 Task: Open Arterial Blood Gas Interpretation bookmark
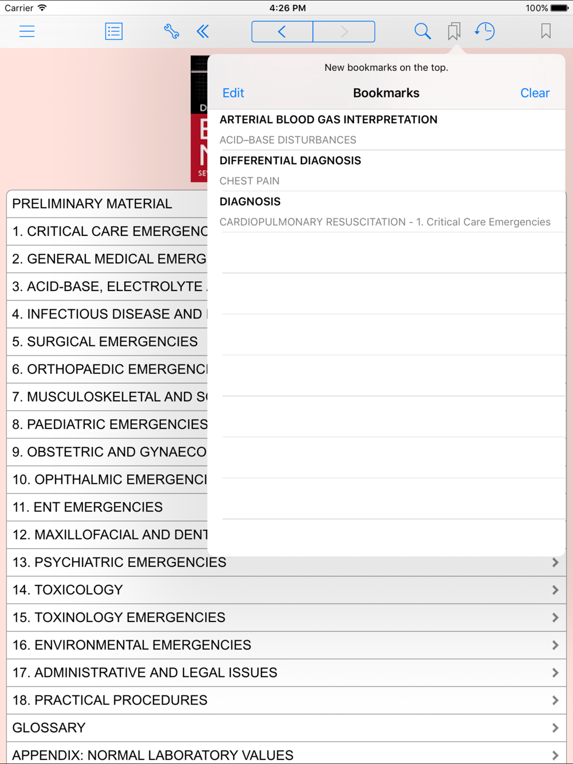pos(387,129)
